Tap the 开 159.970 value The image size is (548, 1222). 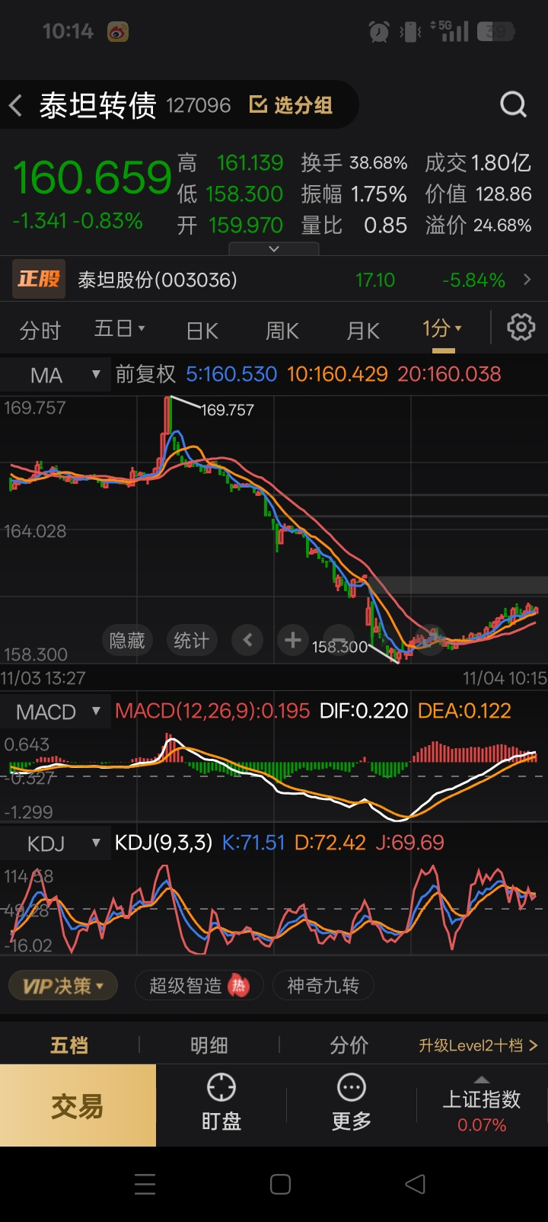(x=246, y=226)
